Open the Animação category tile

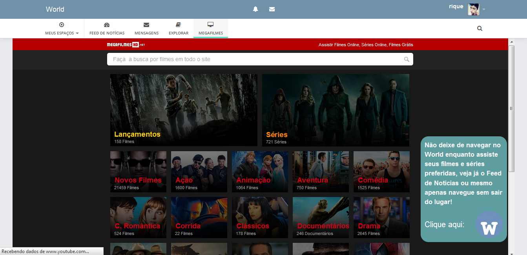point(260,172)
